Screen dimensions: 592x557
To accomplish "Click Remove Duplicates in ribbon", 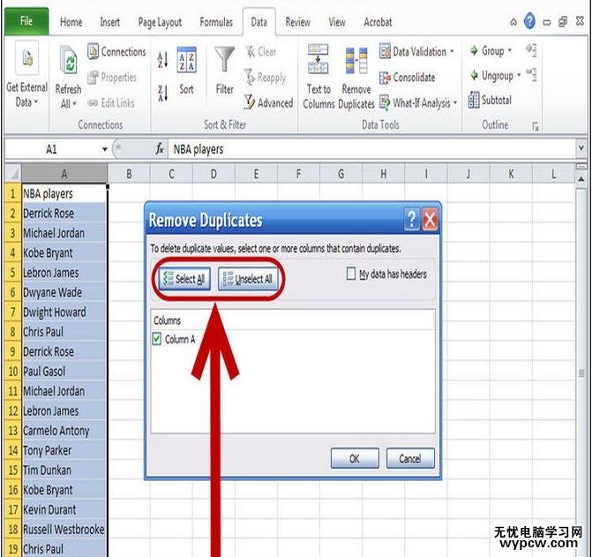I will coord(356,77).
